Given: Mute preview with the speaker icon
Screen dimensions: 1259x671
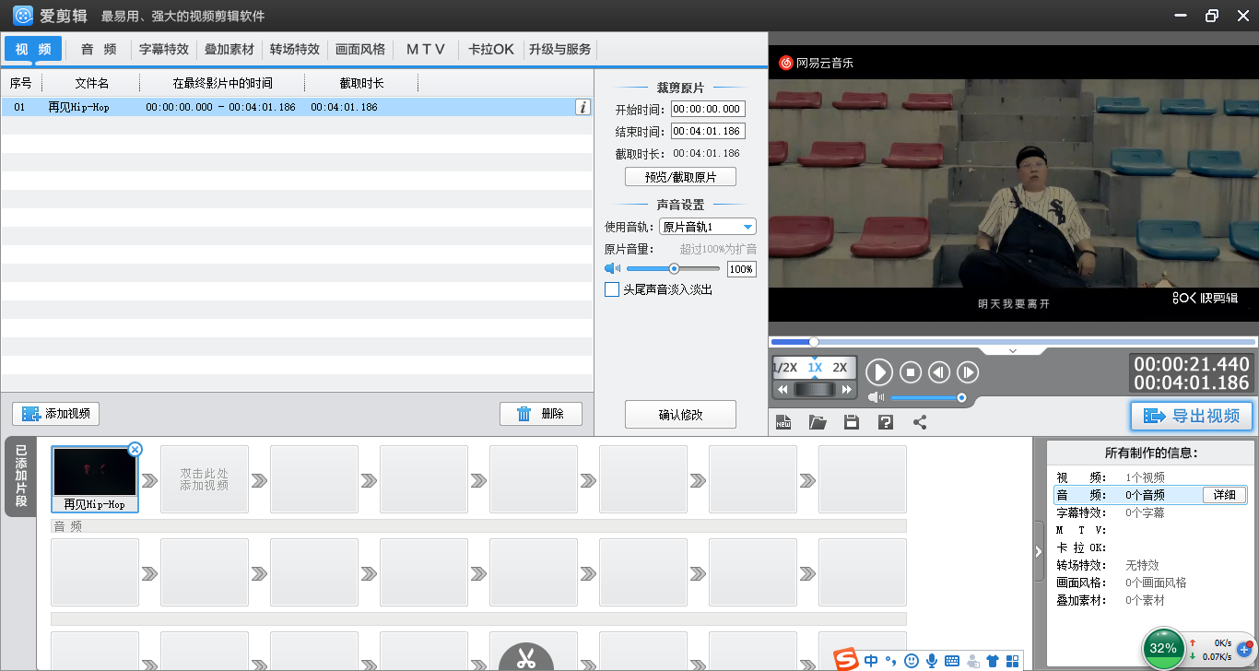Looking at the screenshot, I should (x=877, y=397).
